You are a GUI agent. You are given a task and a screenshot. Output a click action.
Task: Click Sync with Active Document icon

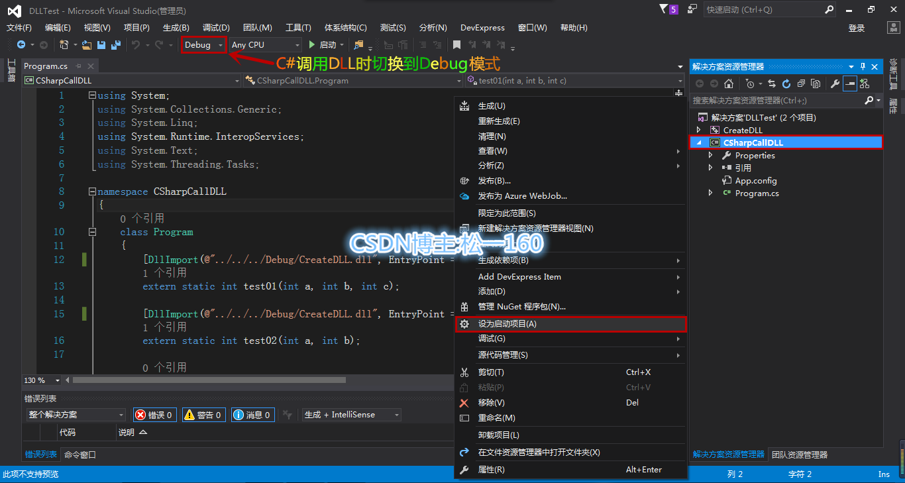click(x=772, y=83)
